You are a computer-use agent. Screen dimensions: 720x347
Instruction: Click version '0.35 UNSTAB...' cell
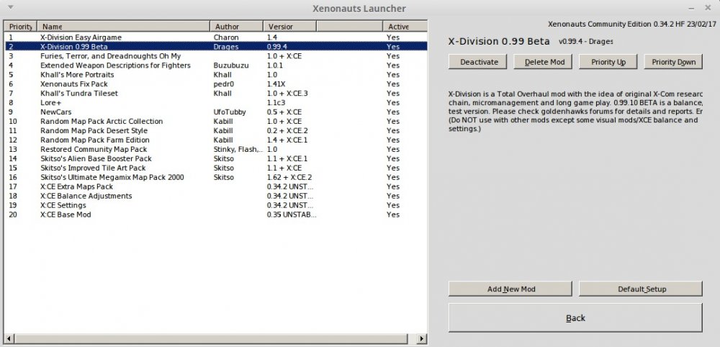tap(292, 215)
